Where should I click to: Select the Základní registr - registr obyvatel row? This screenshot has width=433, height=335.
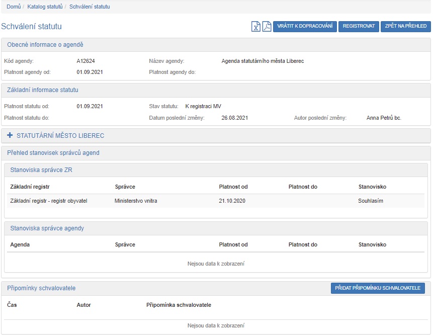[x=49, y=201]
